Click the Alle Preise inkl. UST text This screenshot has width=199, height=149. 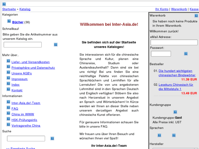(x=167, y=122)
